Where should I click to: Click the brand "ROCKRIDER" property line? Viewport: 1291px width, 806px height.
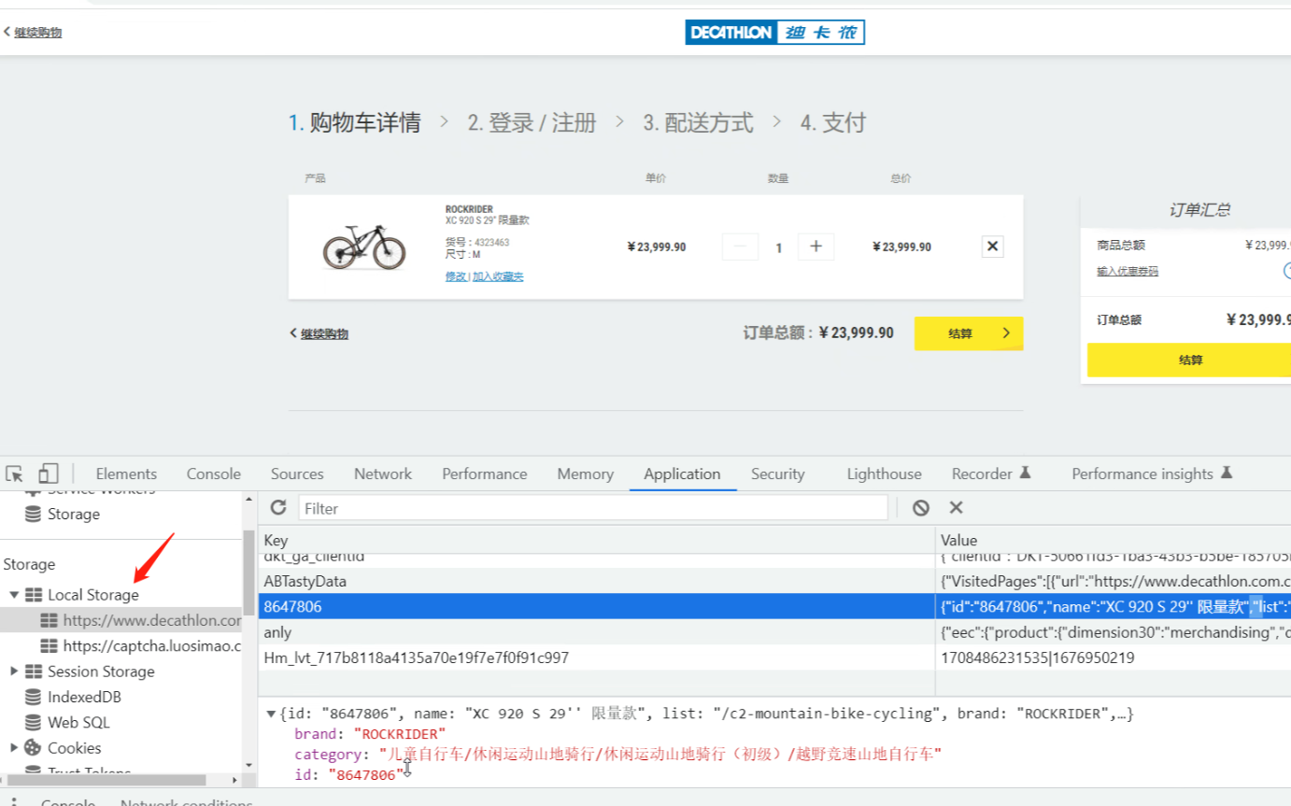(x=370, y=734)
